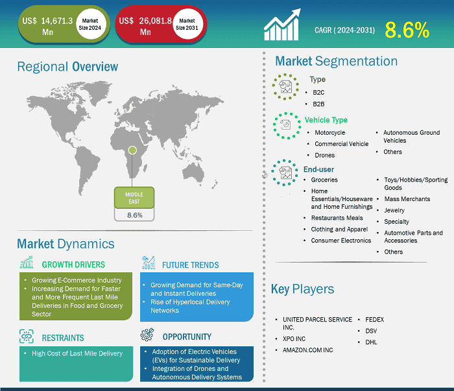Image resolution: width=454 pixels, height=391 pixels.
Task: Click the Jewelry list item
Action: click(394, 210)
